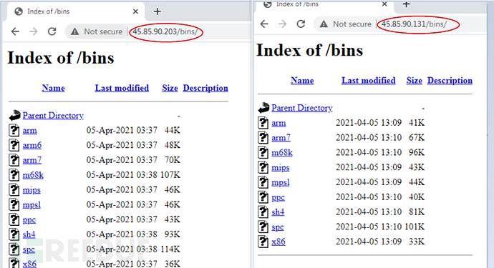Open arm file link in right window
Screen dimensions: 494x268
(279, 123)
